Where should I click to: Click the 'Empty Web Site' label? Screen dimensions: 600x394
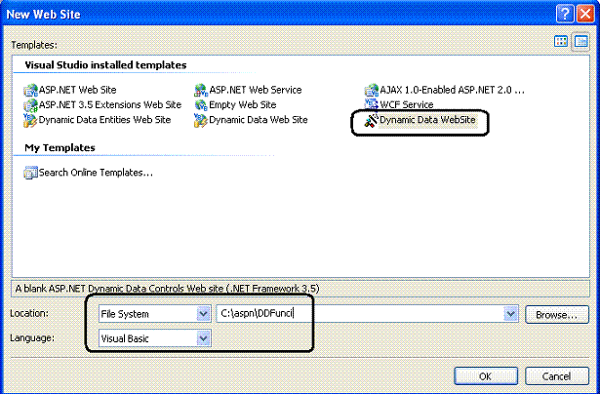pos(243,105)
